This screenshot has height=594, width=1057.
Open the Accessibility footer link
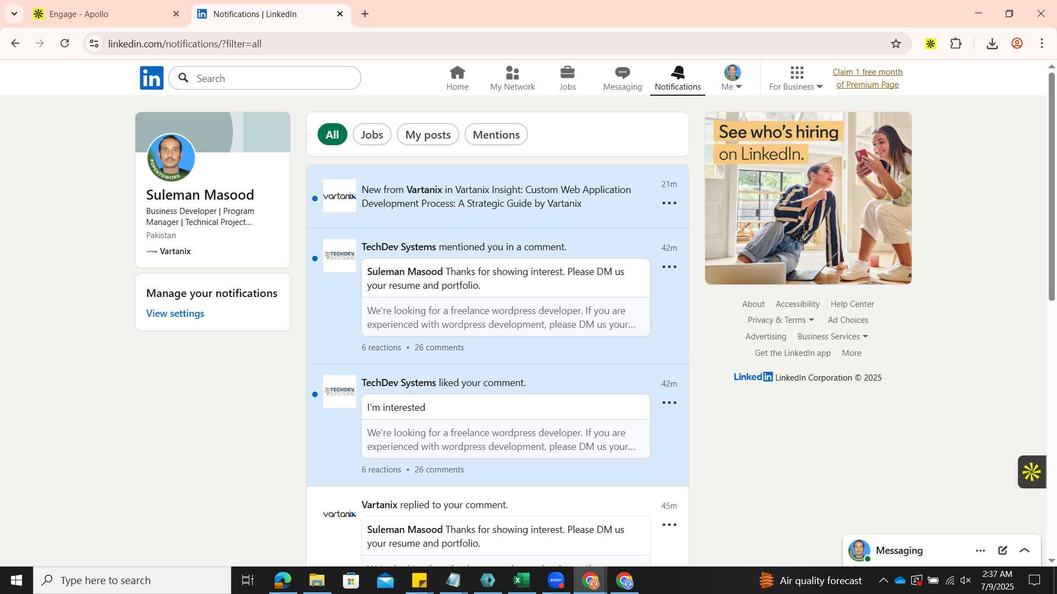click(x=797, y=304)
